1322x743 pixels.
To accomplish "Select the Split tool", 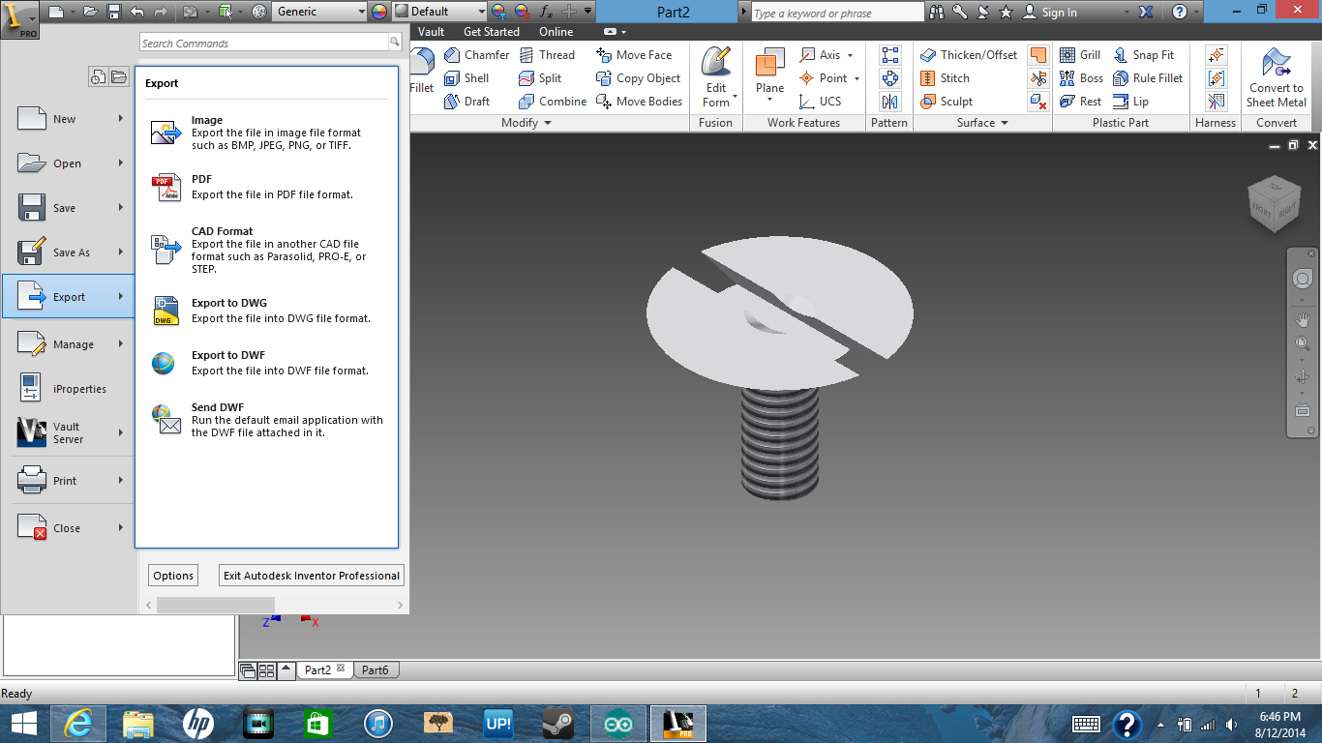I will (x=540, y=78).
